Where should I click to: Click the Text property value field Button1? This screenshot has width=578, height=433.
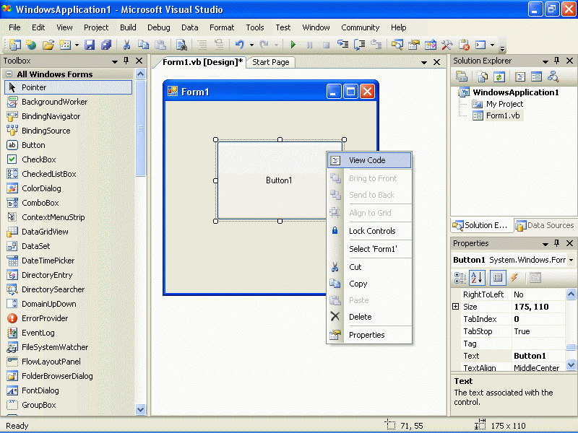click(538, 356)
